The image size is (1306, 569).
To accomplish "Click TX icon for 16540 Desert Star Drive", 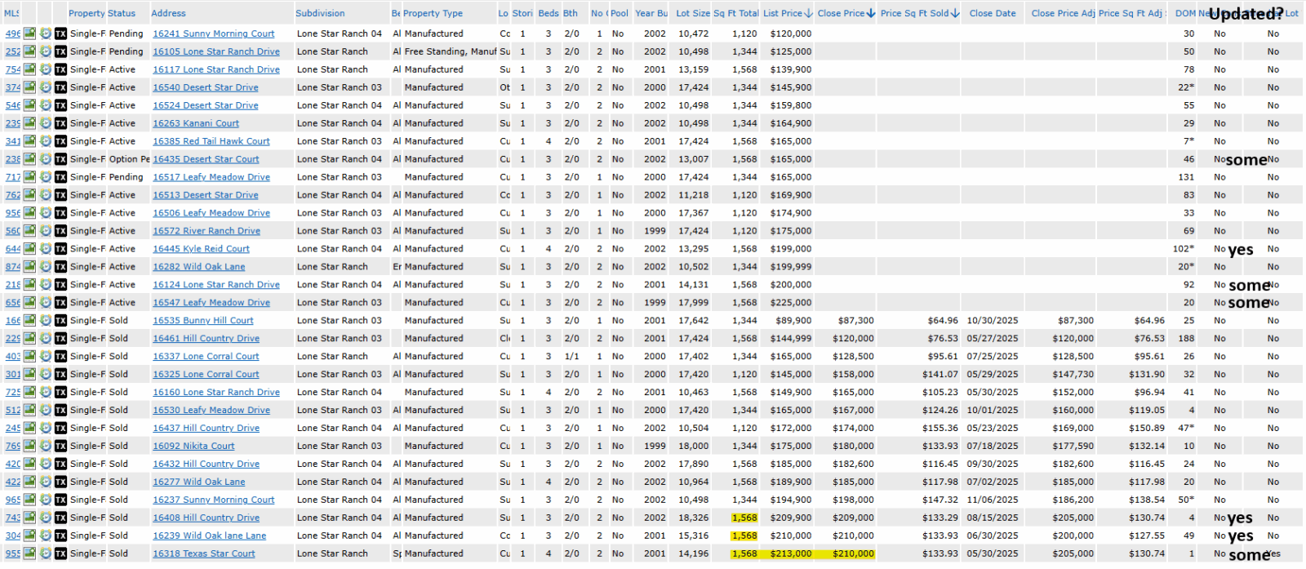I will [60, 87].
